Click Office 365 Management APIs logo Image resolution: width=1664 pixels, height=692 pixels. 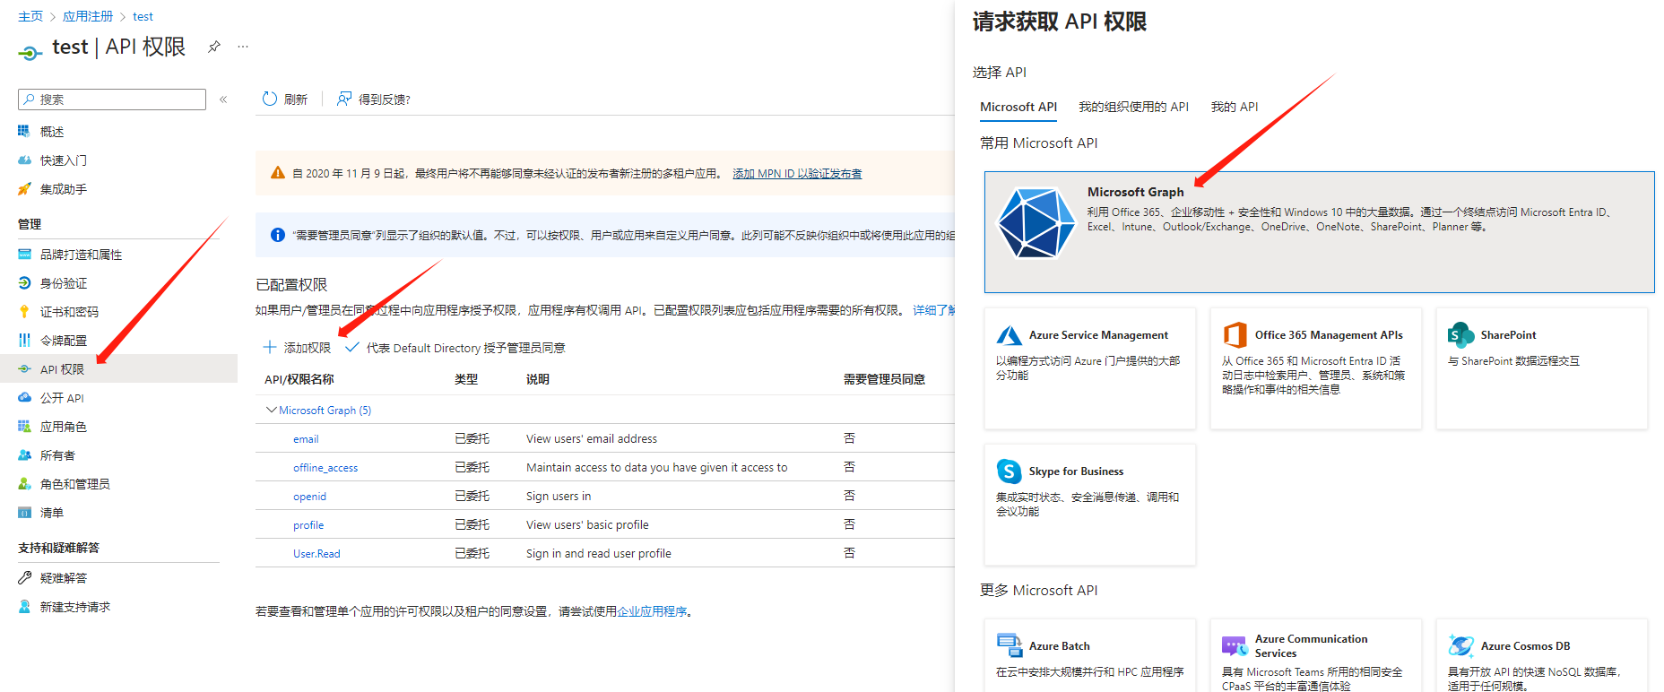(x=1235, y=335)
